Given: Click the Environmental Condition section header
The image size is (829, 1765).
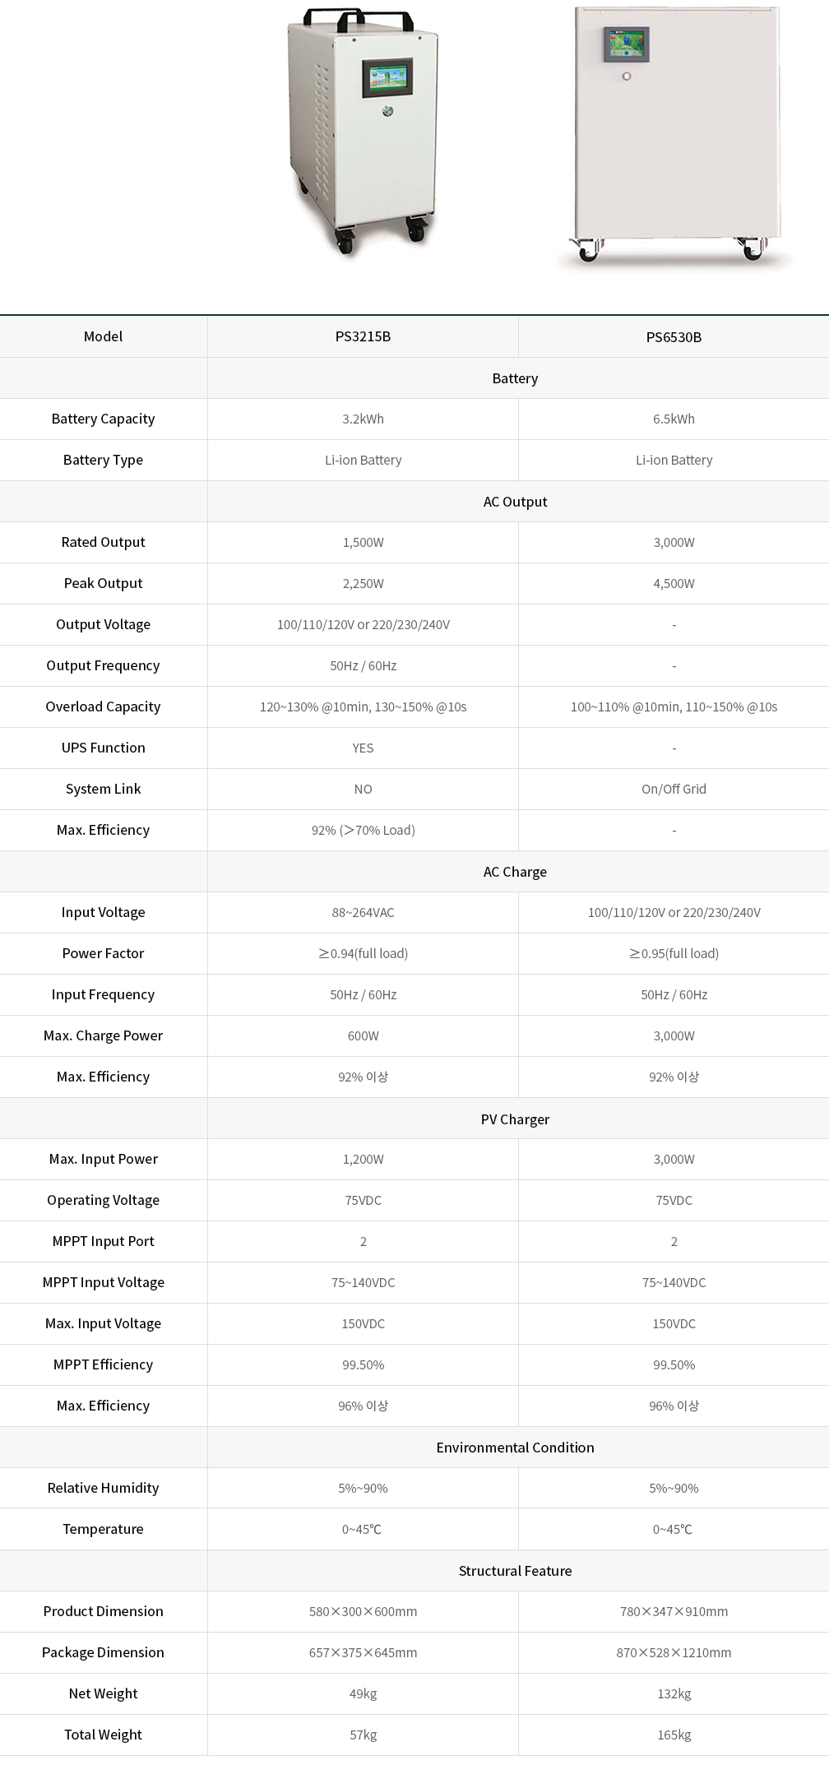Looking at the screenshot, I should coord(515,1448).
